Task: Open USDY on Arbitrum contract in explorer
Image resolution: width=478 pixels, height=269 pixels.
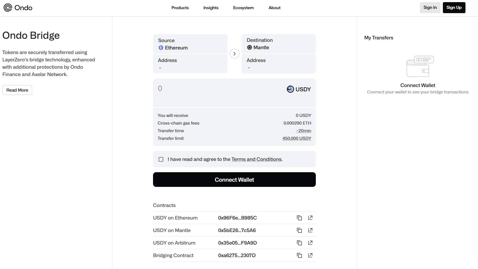Action: click(x=310, y=243)
